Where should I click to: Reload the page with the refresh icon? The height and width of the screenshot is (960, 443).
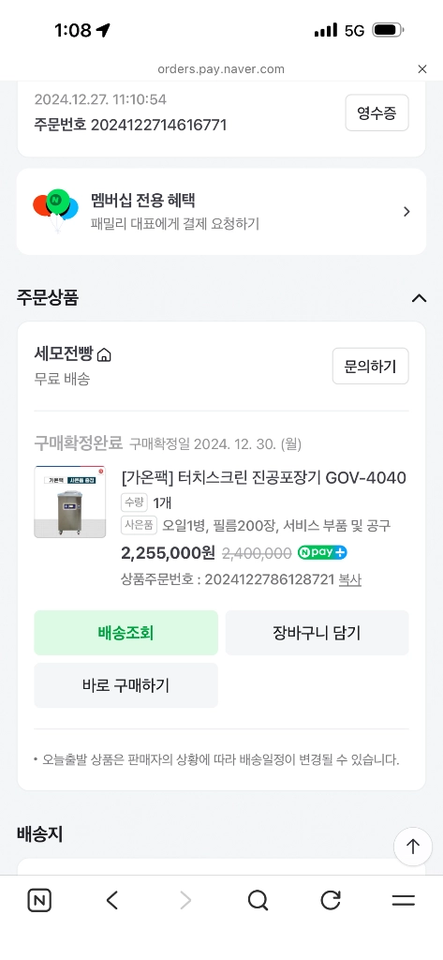[331, 900]
